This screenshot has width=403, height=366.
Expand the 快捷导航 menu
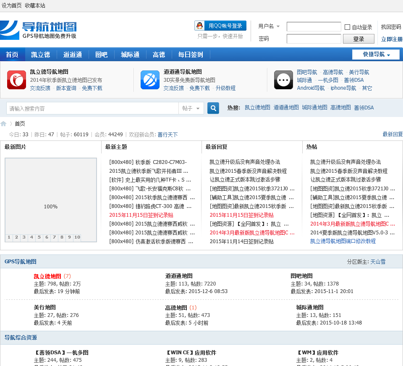pyautogui.click(x=376, y=55)
